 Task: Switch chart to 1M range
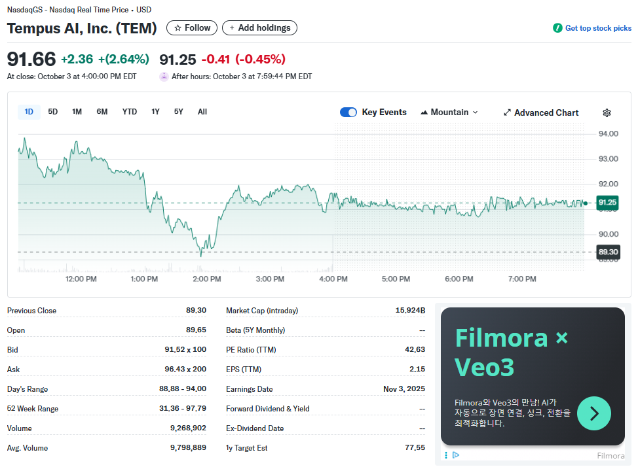pos(77,112)
